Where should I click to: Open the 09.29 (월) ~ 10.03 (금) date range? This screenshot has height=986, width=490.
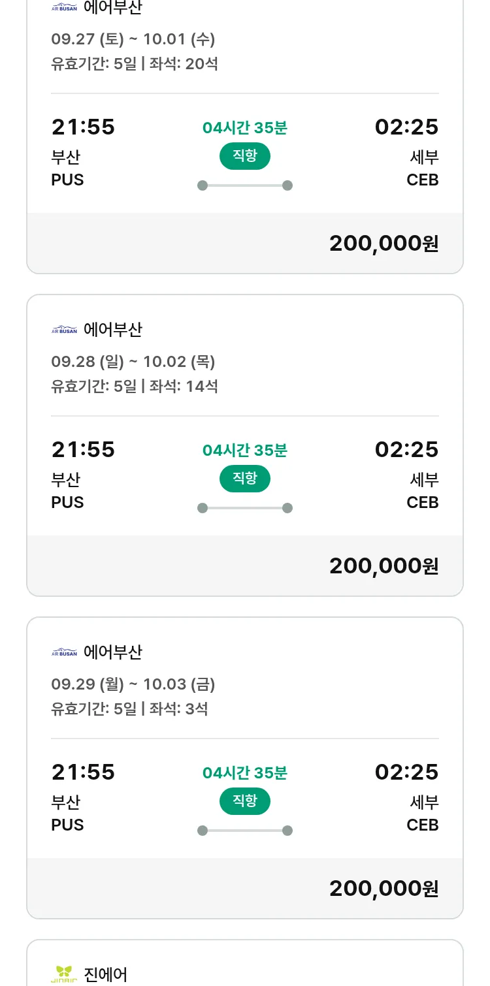click(x=133, y=684)
